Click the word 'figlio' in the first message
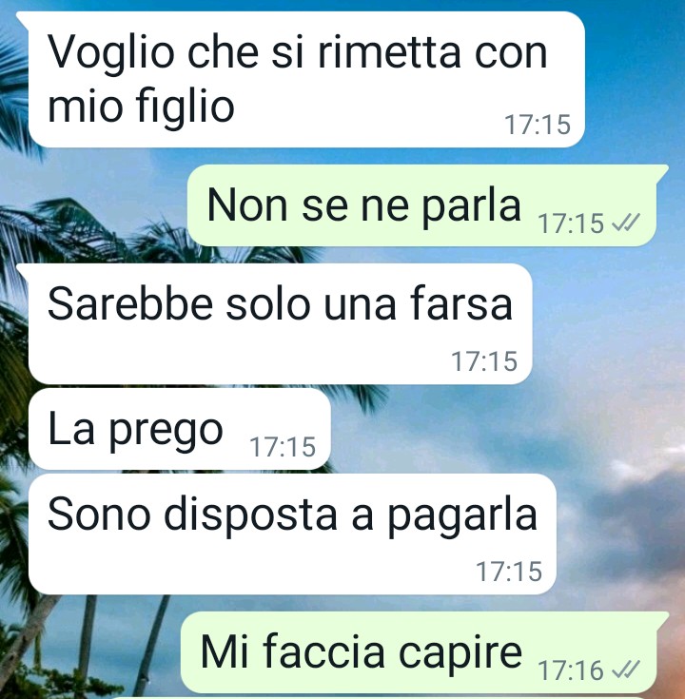The width and height of the screenshot is (685, 699). [x=185, y=107]
